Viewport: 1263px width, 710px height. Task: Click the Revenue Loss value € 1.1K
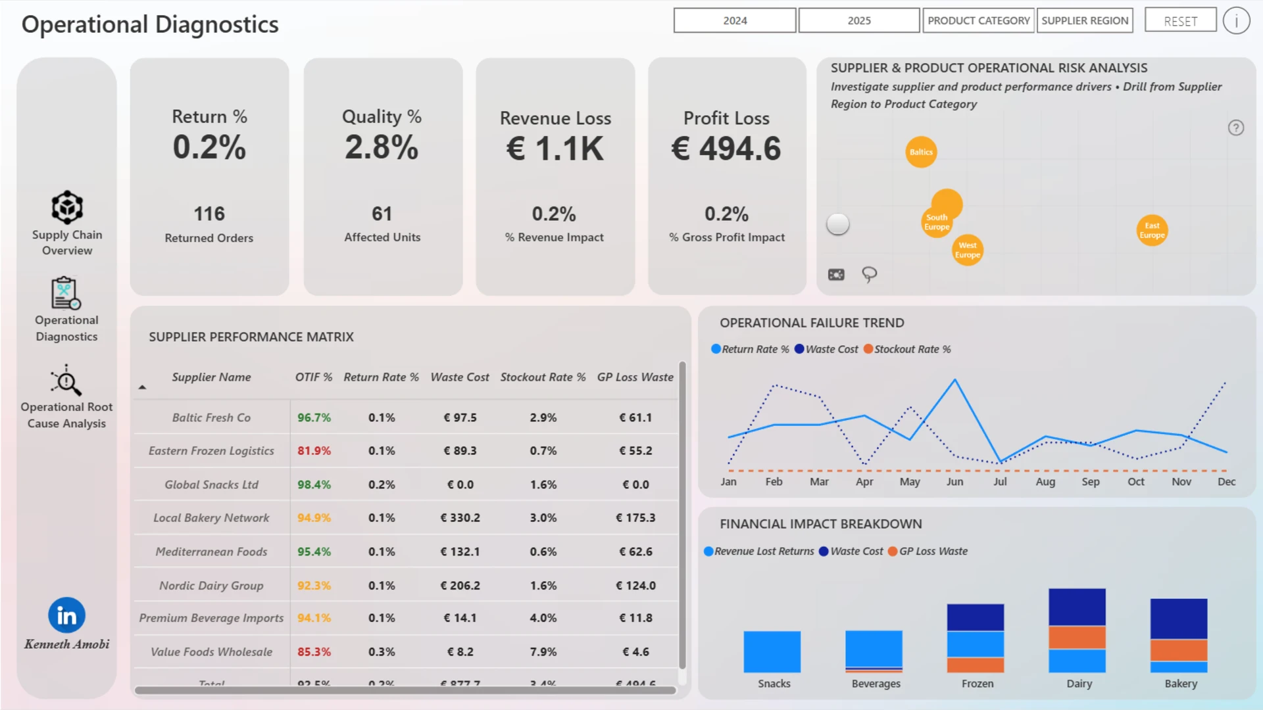pos(555,149)
